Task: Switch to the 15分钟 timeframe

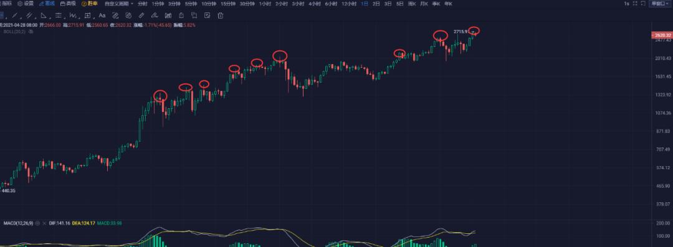Action: tap(228, 4)
